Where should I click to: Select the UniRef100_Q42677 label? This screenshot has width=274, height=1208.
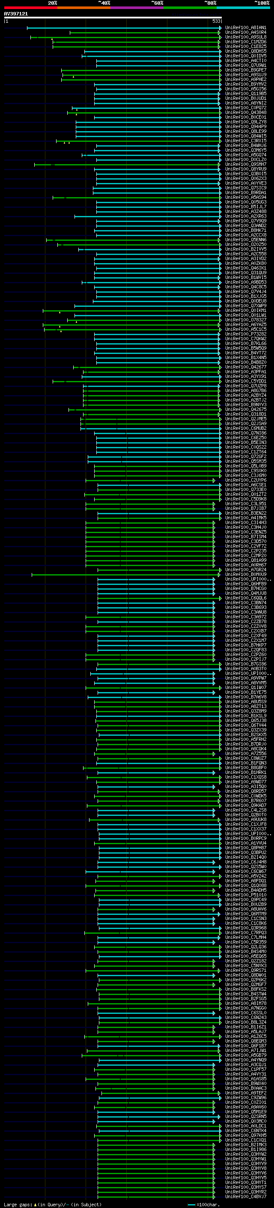[x=245, y=367]
